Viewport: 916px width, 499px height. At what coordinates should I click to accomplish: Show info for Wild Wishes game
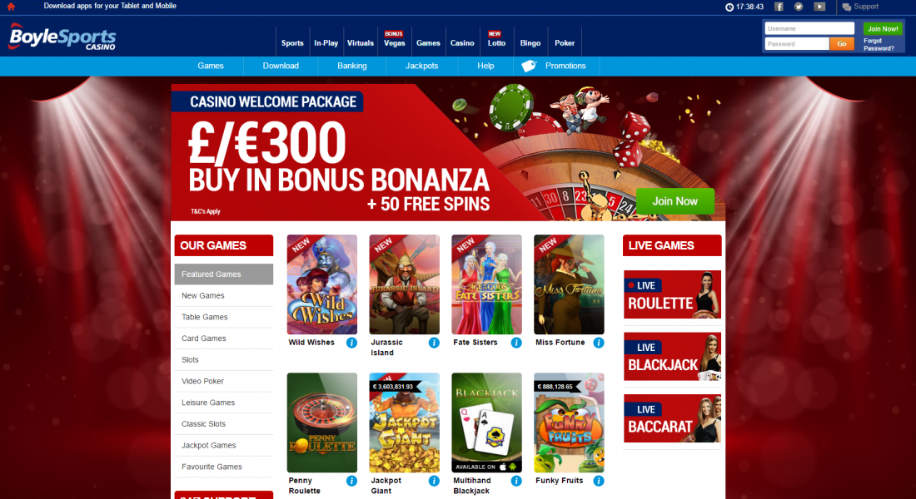pos(351,343)
